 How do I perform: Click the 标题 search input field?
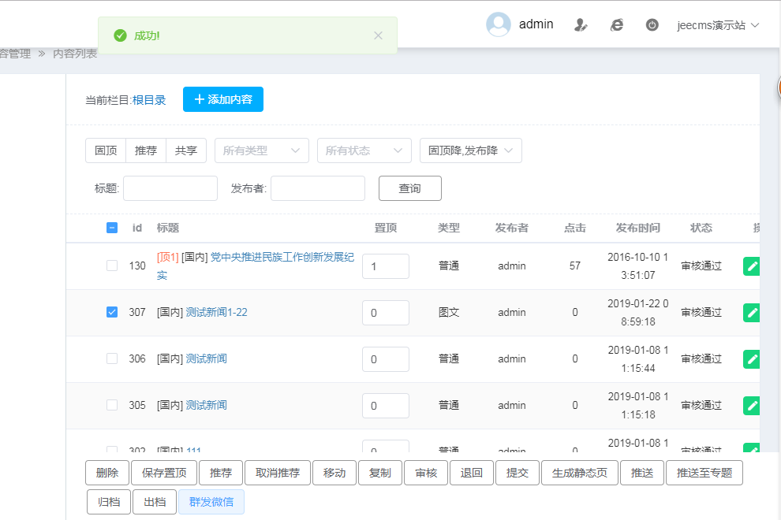170,188
